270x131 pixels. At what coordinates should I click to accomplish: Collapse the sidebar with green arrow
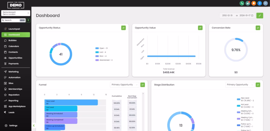click(34, 125)
